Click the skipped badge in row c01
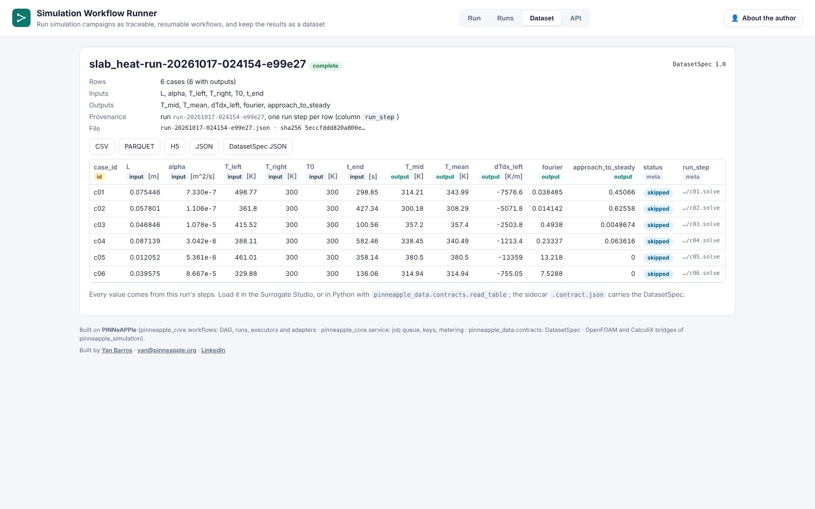The width and height of the screenshot is (815, 509). (658, 192)
